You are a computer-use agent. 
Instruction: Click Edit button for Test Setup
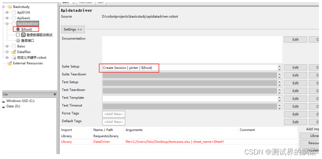coord(296,83)
